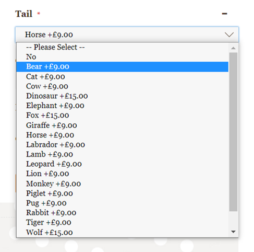Choose Fox +£15.00 from dropdown
This screenshot has width=254, height=252.
pos(123,115)
